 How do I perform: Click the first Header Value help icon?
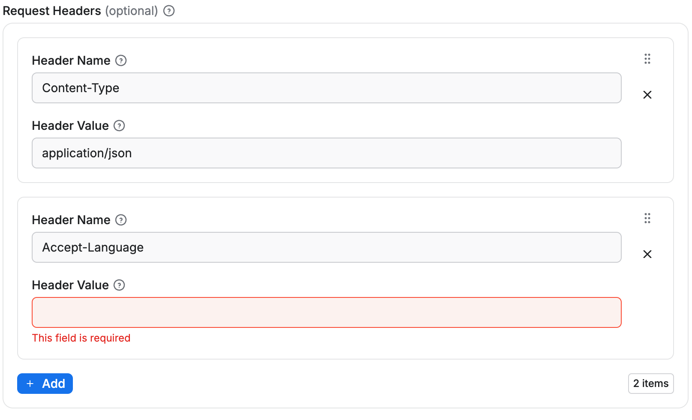pyautogui.click(x=120, y=126)
